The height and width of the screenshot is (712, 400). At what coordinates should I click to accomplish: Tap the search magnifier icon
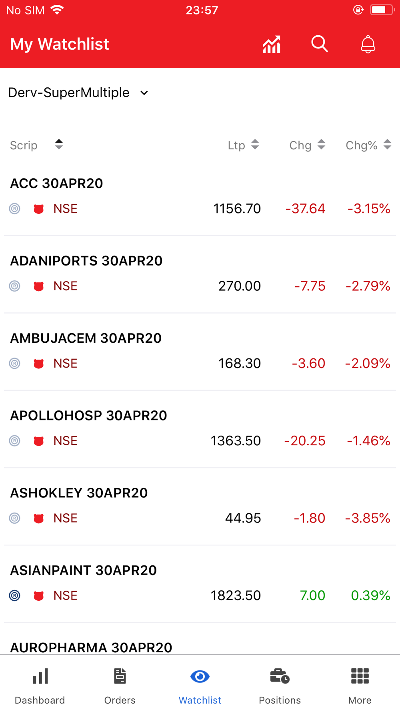[320, 44]
